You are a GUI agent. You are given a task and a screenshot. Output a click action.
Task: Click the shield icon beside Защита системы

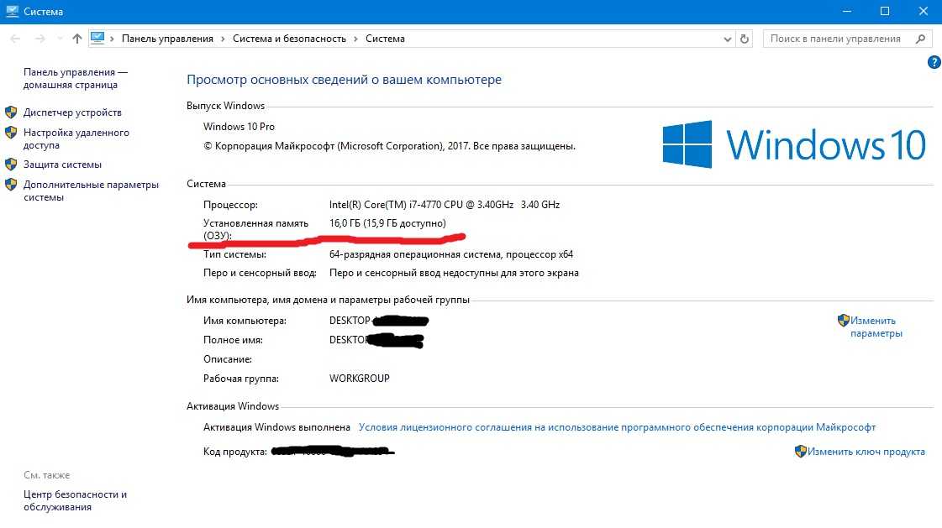pyautogui.click(x=11, y=165)
